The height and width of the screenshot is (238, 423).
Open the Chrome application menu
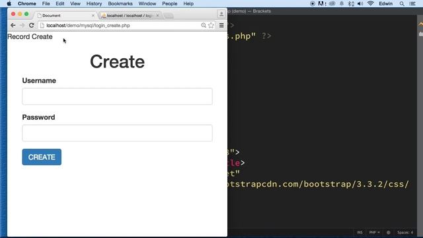(x=26, y=3)
